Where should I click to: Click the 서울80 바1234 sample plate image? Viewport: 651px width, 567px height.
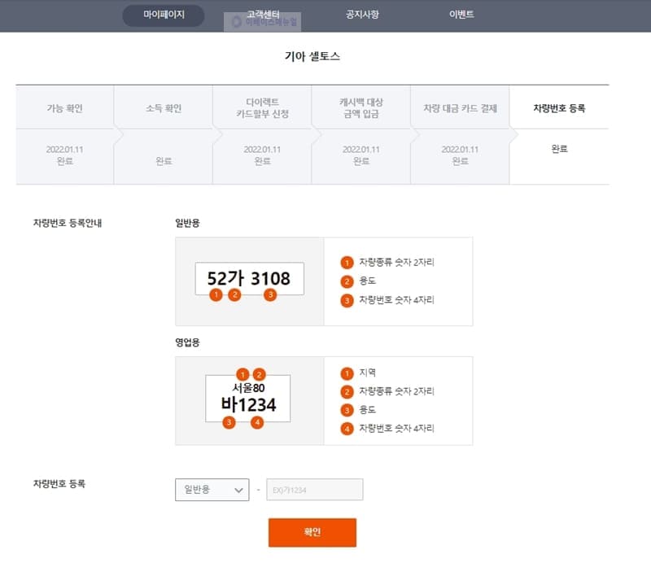click(248, 399)
